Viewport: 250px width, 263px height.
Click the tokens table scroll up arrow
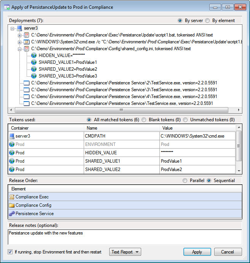[239, 127]
